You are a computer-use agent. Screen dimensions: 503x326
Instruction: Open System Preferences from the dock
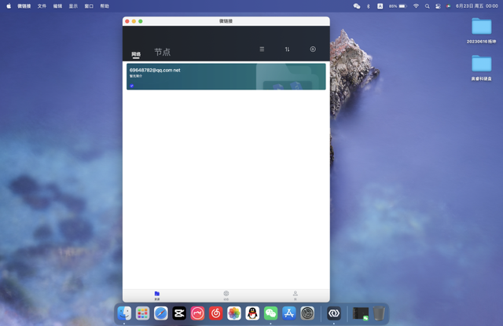pos(307,313)
